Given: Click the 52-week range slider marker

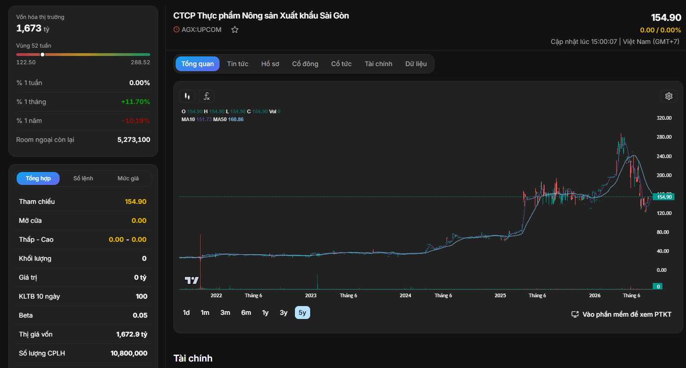Looking at the screenshot, I should tap(43, 55).
